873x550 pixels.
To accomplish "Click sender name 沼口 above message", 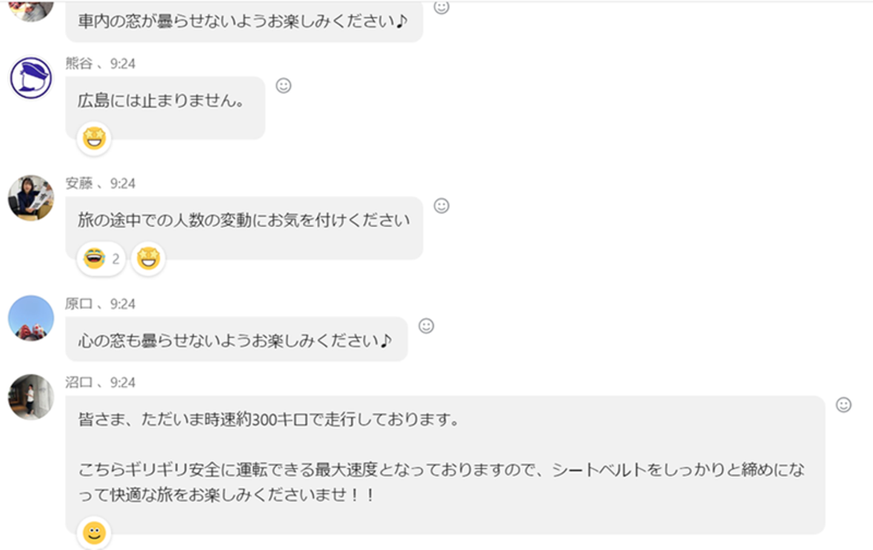I will point(79,383).
